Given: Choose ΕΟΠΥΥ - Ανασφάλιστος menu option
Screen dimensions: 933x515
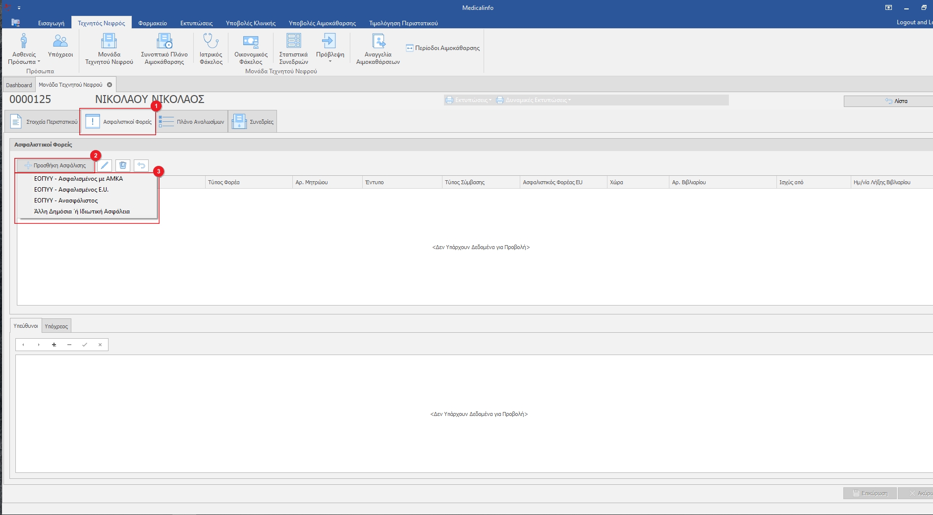Looking at the screenshot, I should [66, 201].
